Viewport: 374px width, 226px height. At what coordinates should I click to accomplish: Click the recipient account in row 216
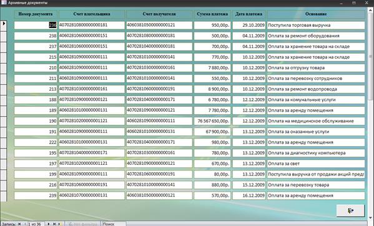[159, 185]
